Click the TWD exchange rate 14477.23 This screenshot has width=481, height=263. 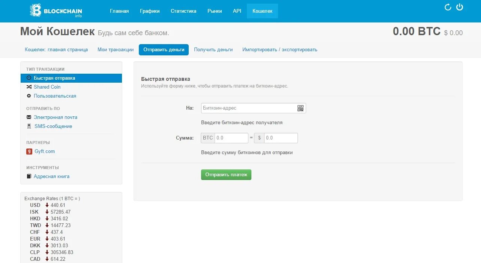(x=60, y=225)
